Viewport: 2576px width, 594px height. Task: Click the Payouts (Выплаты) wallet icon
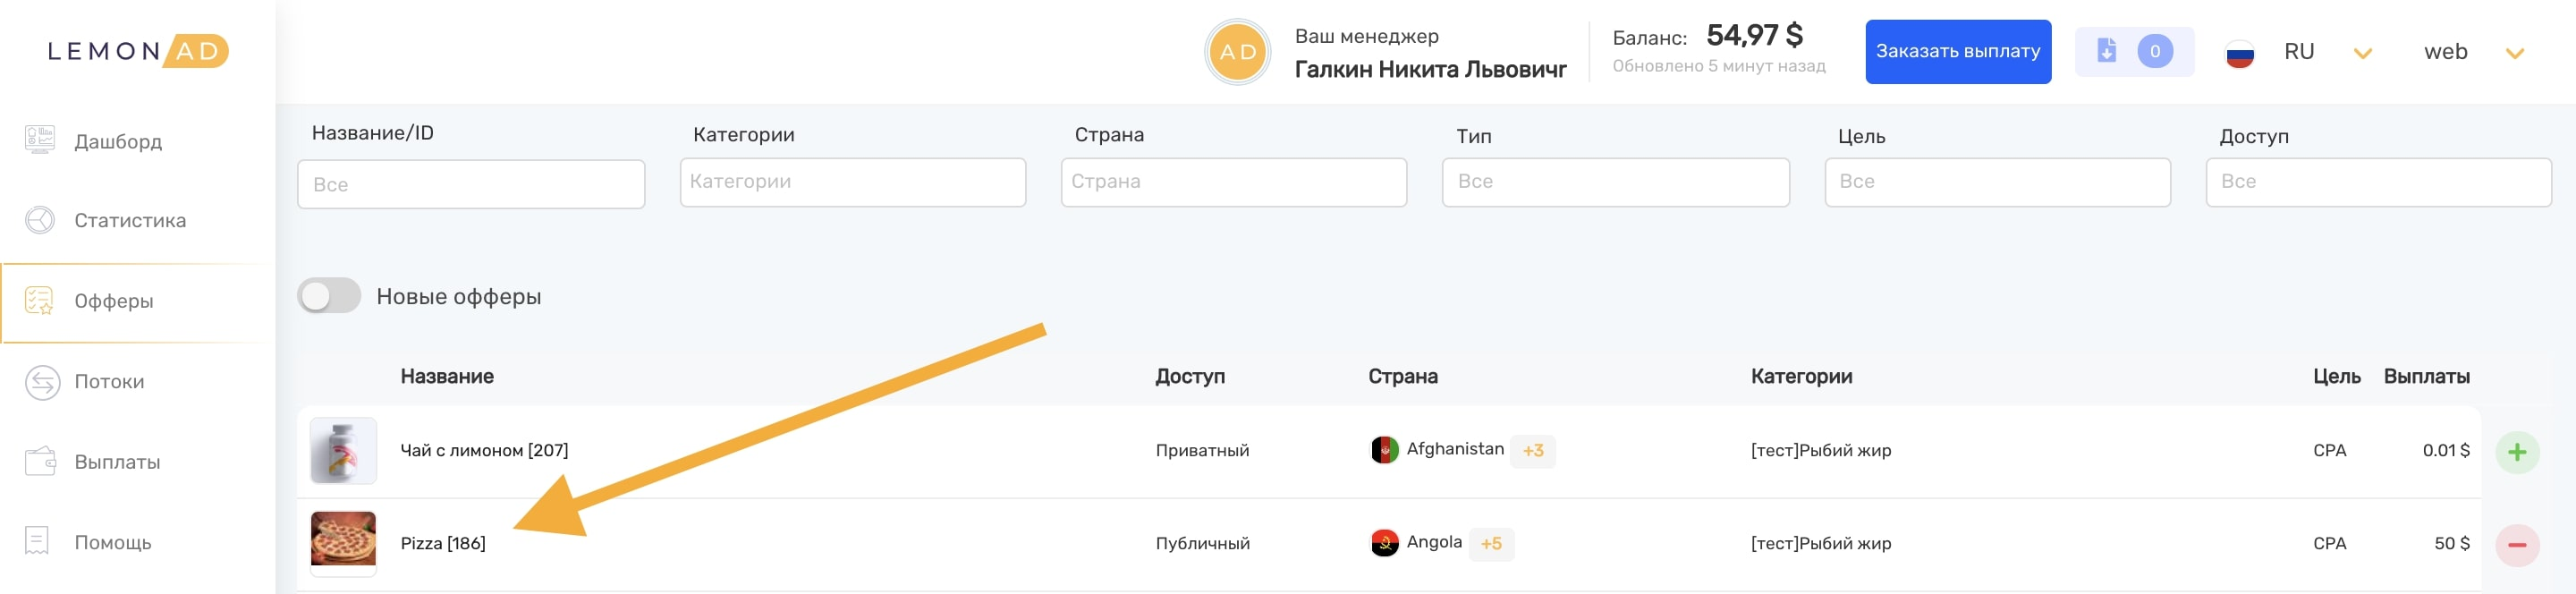(40, 461)
